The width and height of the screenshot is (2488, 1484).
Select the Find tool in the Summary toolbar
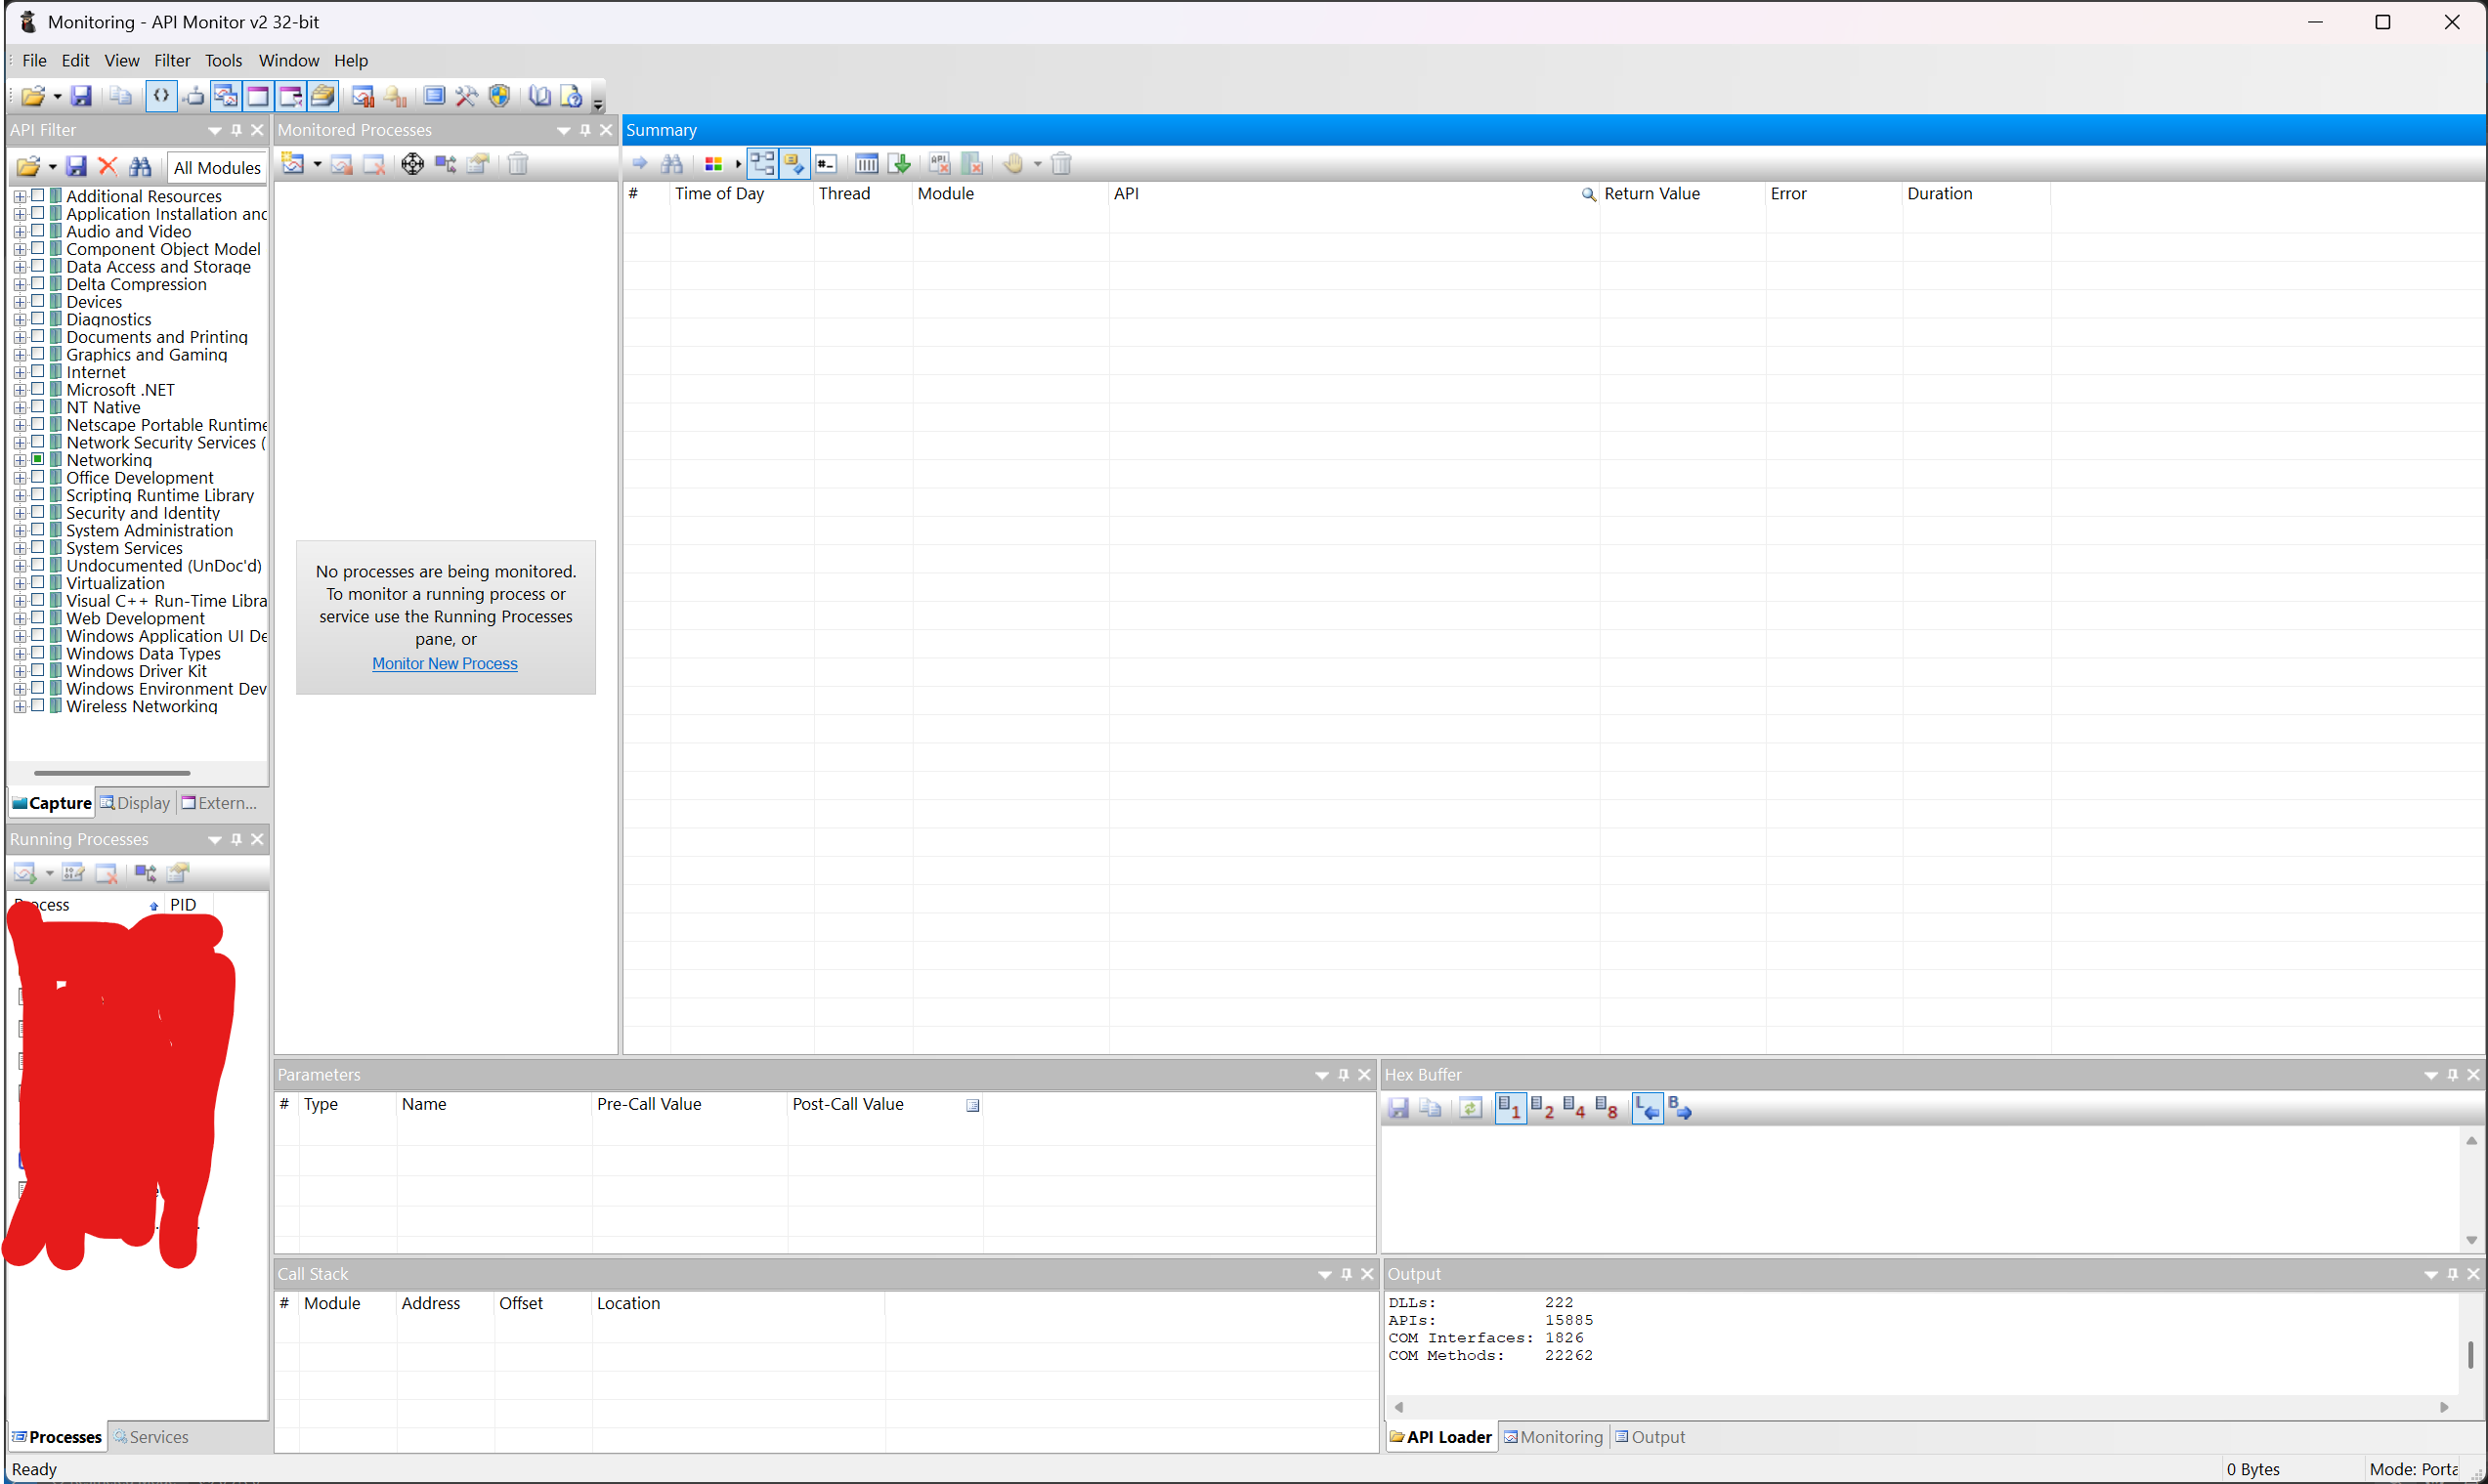click(x=672, y=163)
